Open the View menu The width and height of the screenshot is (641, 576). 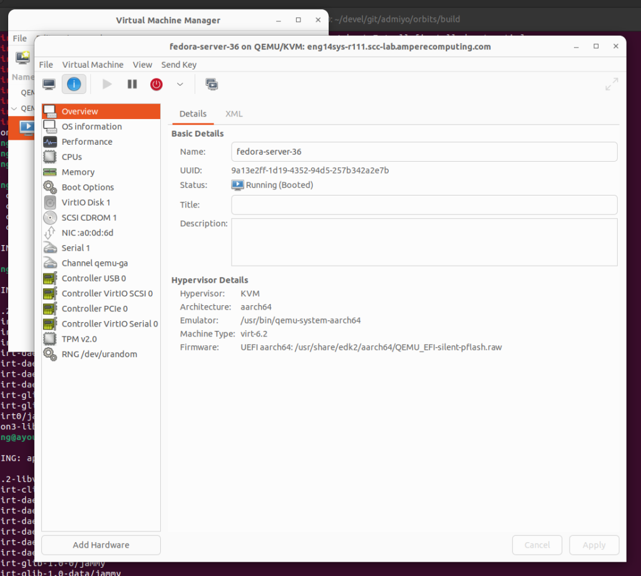tap(142, 65)
